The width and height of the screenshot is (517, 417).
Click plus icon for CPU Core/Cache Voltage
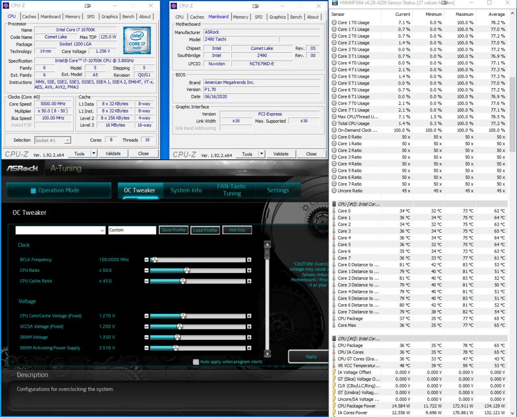point(249,316)
